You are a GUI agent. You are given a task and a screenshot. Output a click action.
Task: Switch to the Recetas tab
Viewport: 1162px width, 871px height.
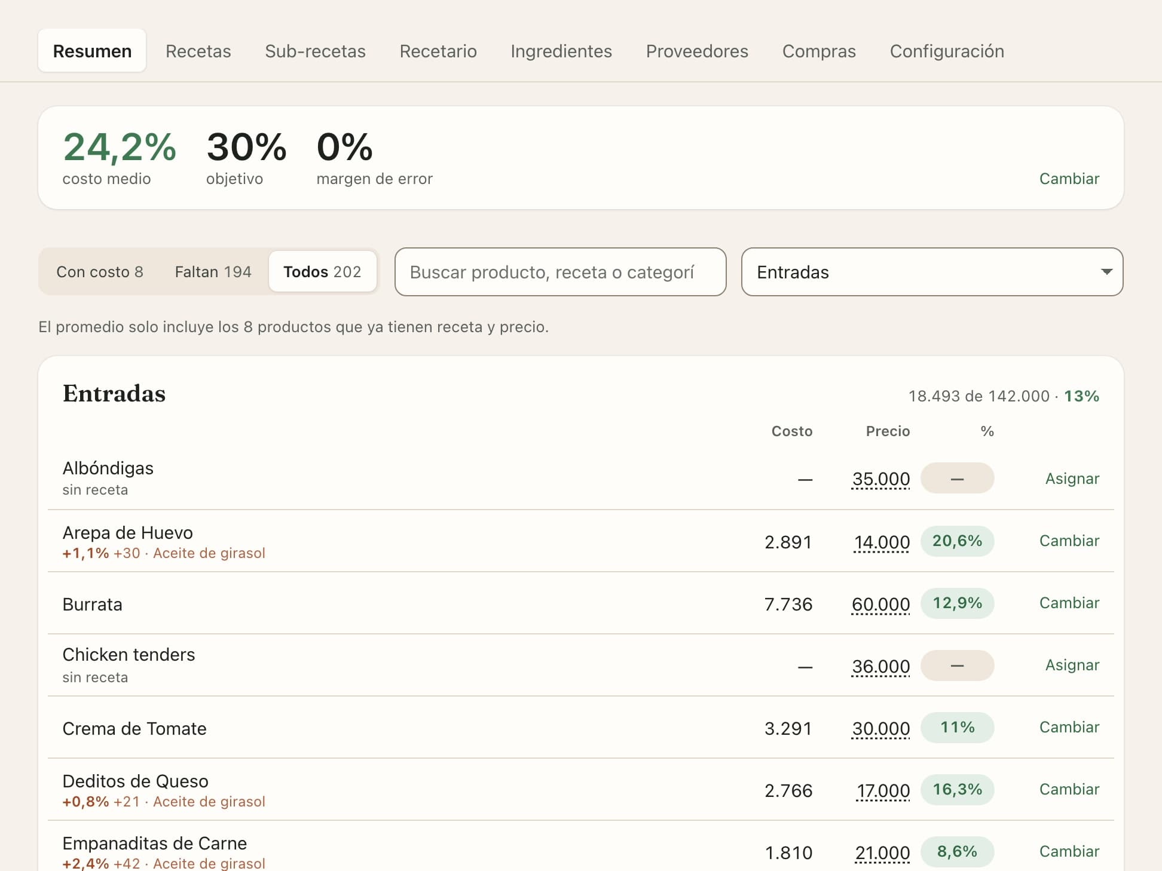point(198,51)
